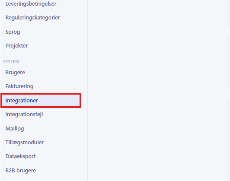Select the Dataeksport option
This screenshot has width=230, height=181.
[21, 156]
